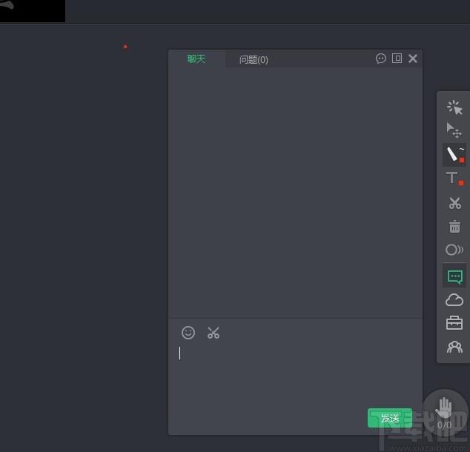Switch to the 问题(0) tab
This screenshot has height=452, width=470.
[x=254, y=60]
